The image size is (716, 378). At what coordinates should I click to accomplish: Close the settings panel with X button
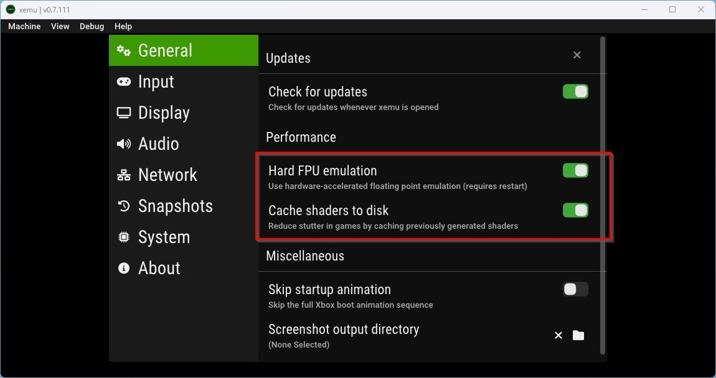[577, 55]
